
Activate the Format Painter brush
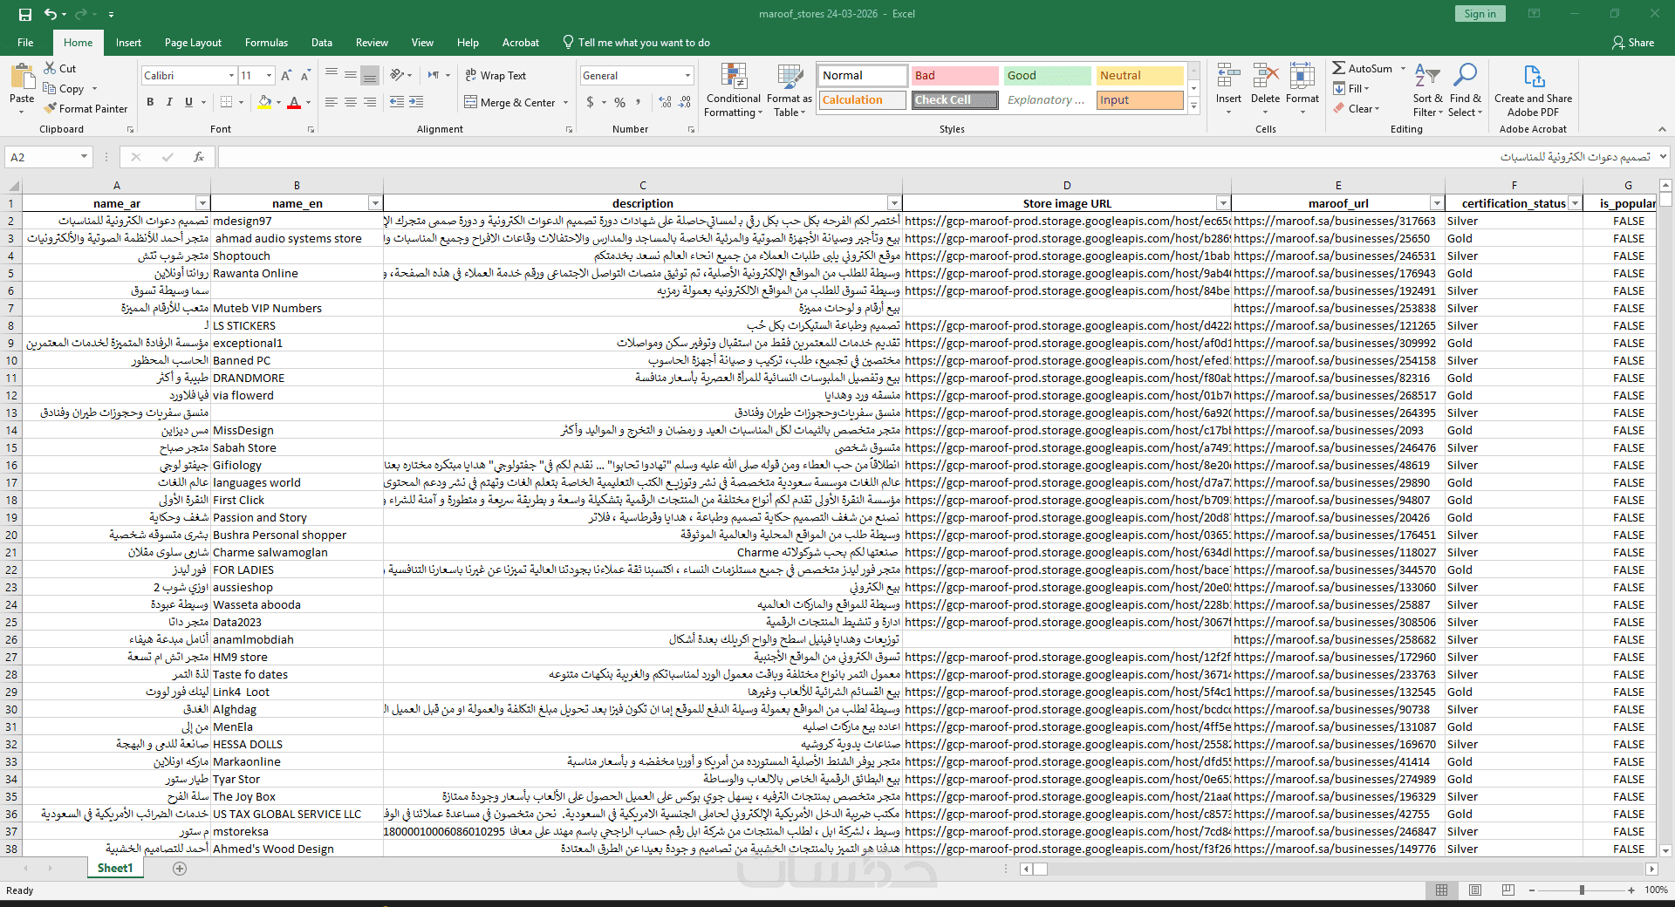coord(51,108)
